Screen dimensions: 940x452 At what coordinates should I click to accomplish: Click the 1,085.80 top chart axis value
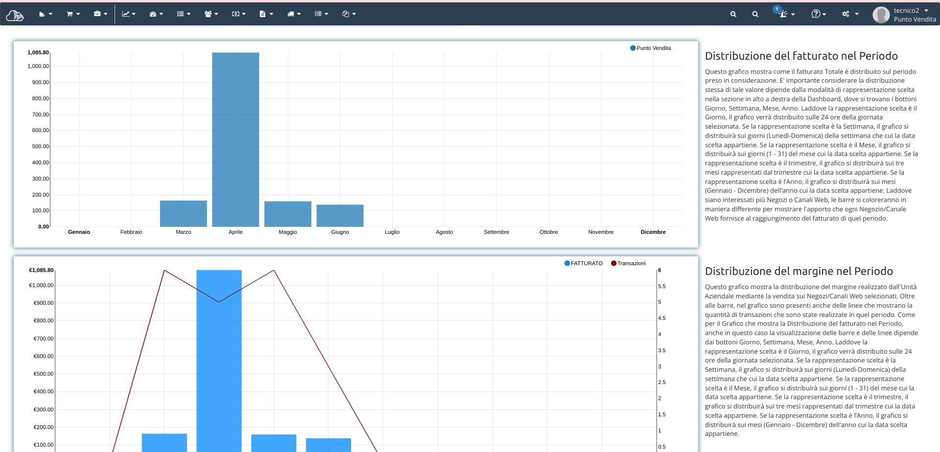(38, 52)
